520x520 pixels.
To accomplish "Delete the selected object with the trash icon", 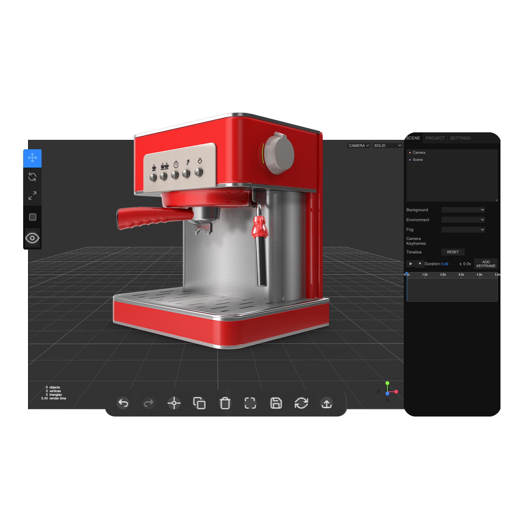I will (225, 403).
